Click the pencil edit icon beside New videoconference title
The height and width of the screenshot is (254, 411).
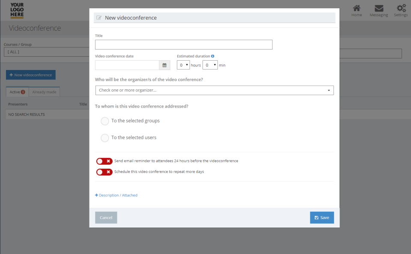pyautogui.click(x=99, y=18)
